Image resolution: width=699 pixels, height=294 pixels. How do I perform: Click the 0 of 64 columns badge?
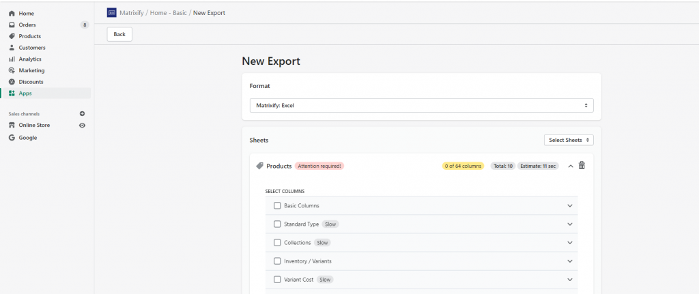(463, 166)
